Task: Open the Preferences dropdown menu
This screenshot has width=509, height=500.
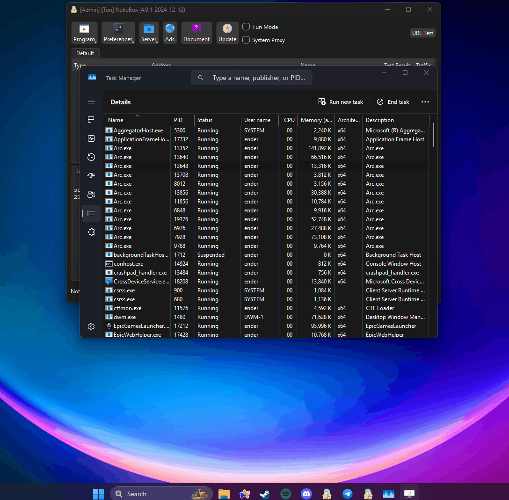Action: click(x=118, y=33)
